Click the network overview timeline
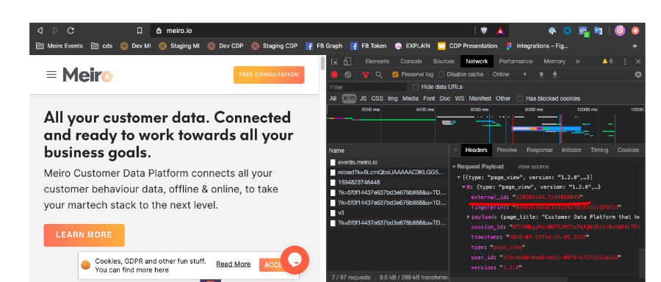Image resolution: width=661 pixels, height=282 pixels. 485,124
